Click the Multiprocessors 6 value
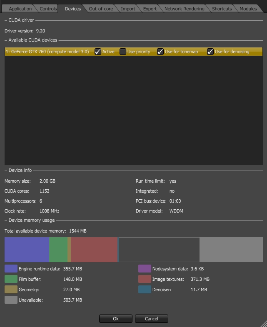 [x=41, y=201]
